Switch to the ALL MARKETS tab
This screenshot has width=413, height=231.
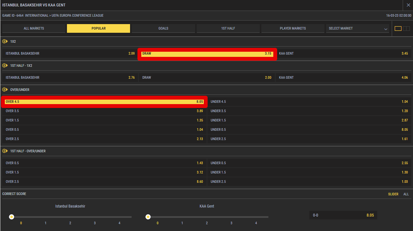click(x=34, y=28)
